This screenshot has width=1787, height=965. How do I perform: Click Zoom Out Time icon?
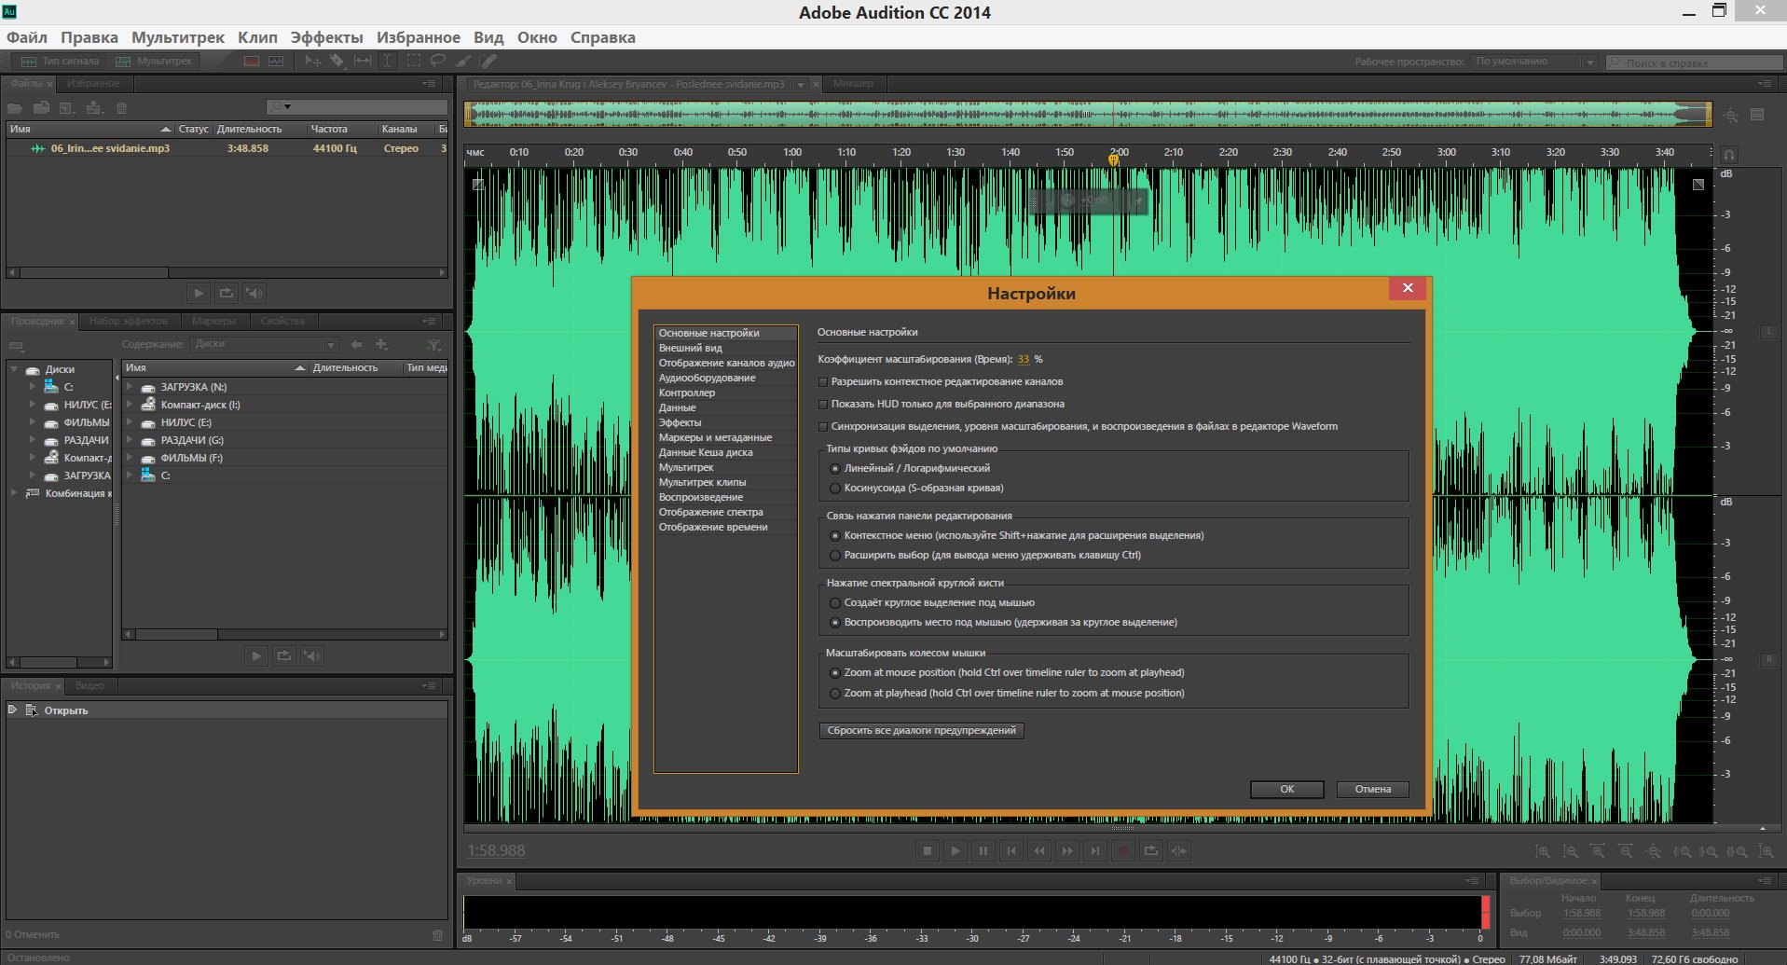[x=1626, y=851]
